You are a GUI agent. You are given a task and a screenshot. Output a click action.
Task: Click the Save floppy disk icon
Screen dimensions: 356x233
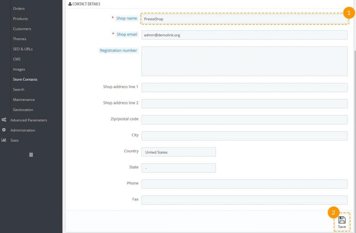point(342,220)
